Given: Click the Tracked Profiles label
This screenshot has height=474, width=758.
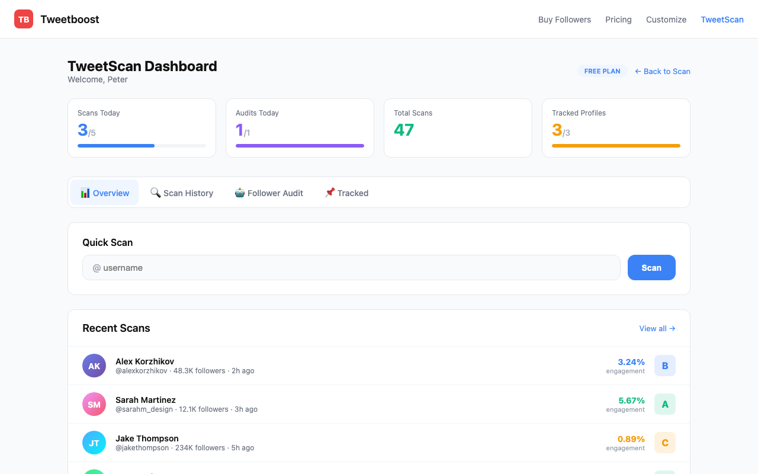Looking at the screenshot, I should (579, 113).
